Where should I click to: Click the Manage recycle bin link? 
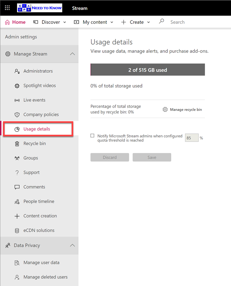tap(182, 109)
